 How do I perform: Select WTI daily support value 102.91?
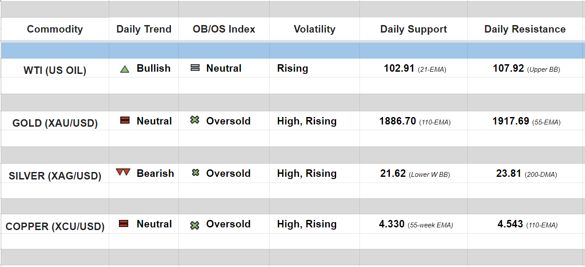(399, 69)
